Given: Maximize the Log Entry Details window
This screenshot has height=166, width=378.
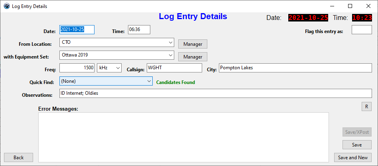Looking at the screenshot, I should 350,6.
